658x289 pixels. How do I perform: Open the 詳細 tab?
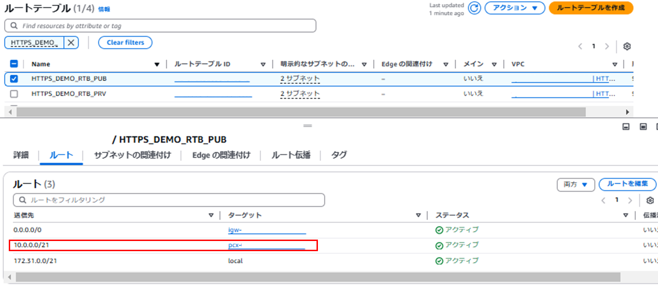(x=21, y=155)
